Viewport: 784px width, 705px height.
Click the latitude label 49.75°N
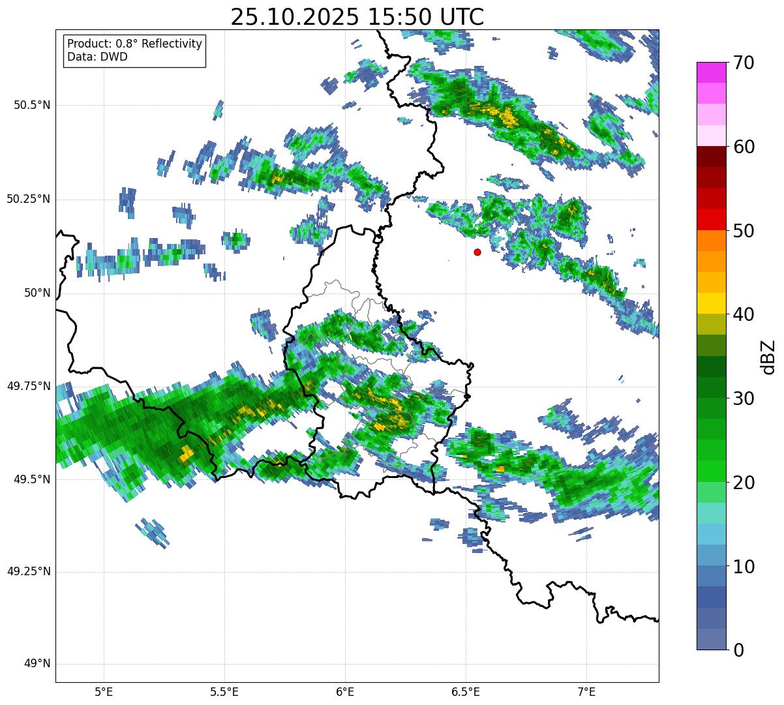tap(29, 386)
